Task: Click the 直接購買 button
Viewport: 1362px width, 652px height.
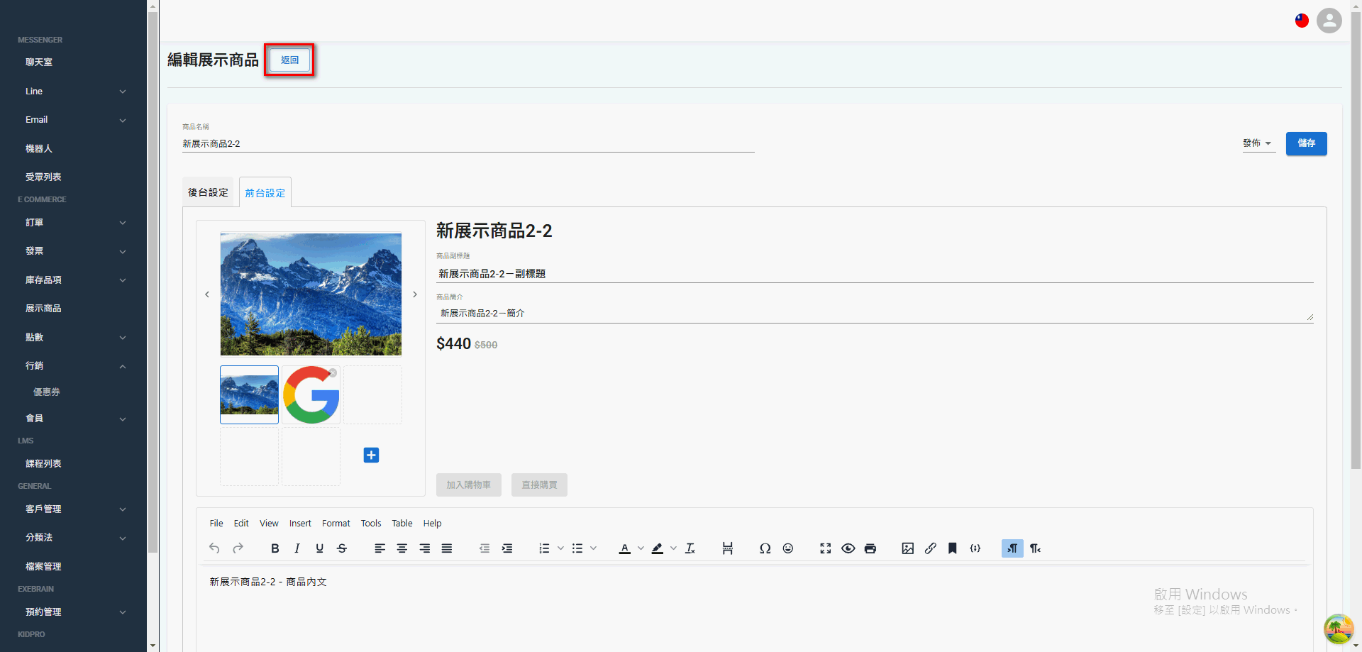Action: (539, 485)
